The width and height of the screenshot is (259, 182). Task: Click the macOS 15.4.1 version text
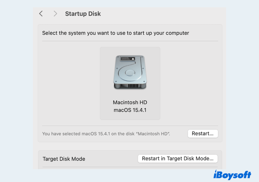coord(130,110)
